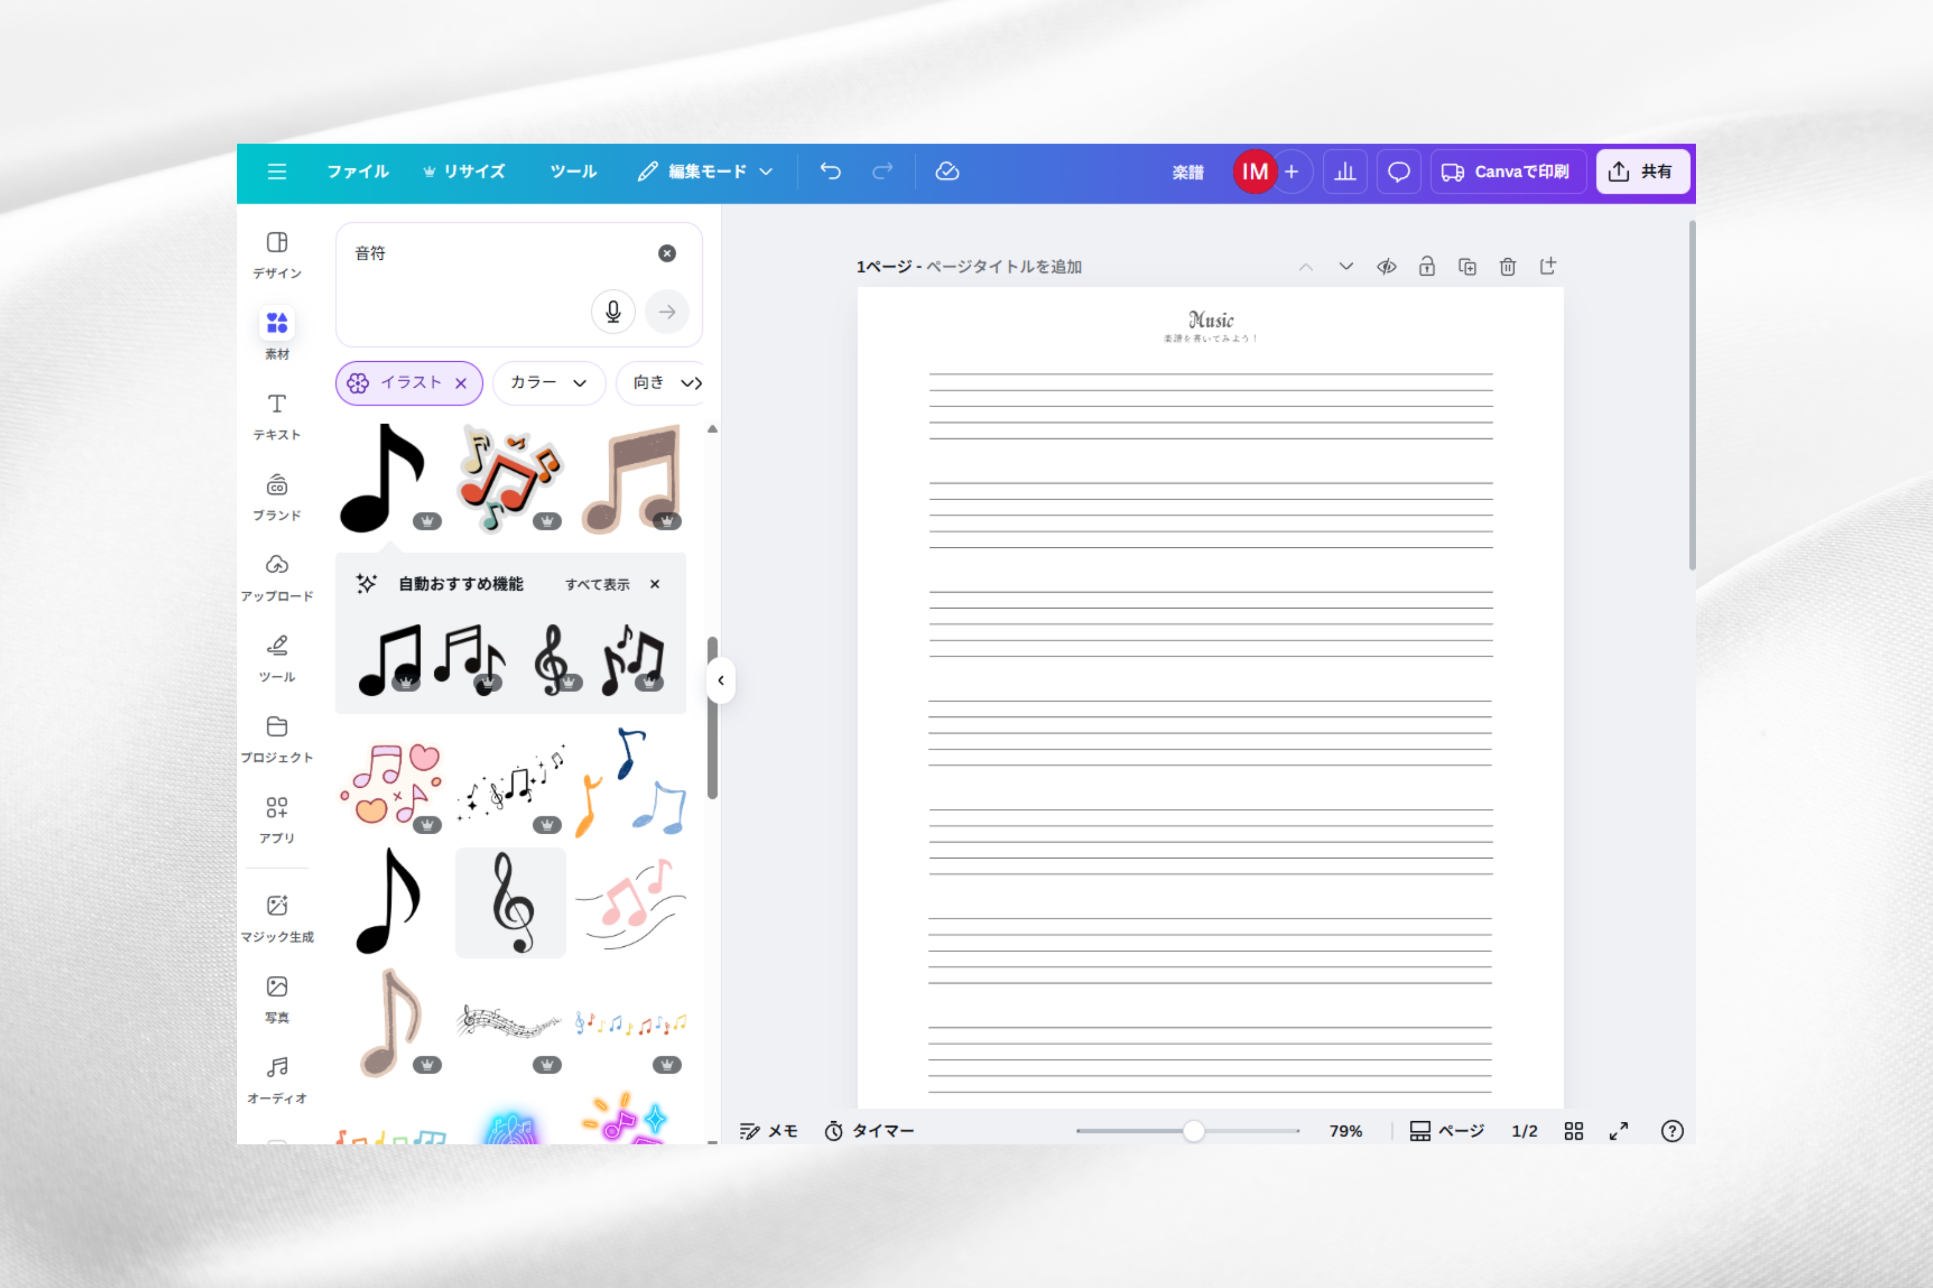Open the ブランド sidebar tab
1933x1288 pixels.
277,497
